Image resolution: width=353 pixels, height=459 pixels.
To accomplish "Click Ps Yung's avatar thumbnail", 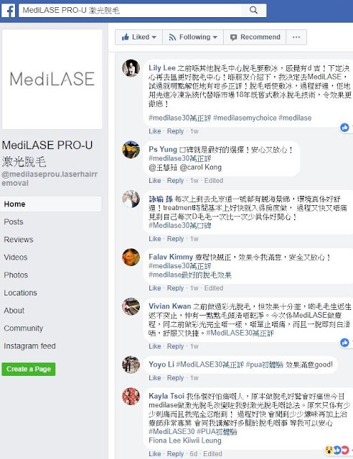I will (x=131, y=150).
